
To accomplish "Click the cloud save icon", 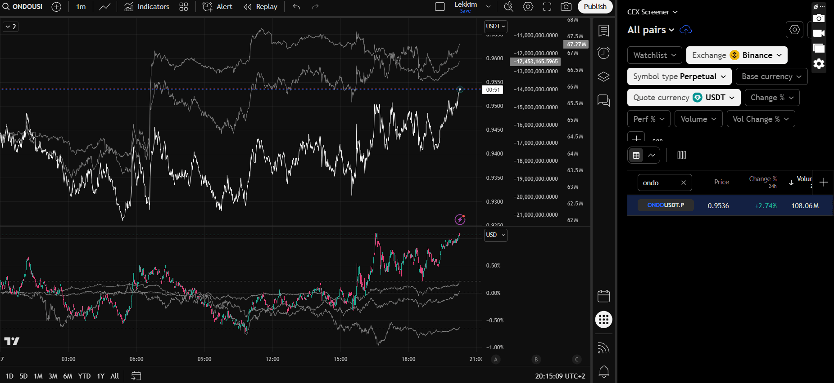I will [x=685, y=30].
